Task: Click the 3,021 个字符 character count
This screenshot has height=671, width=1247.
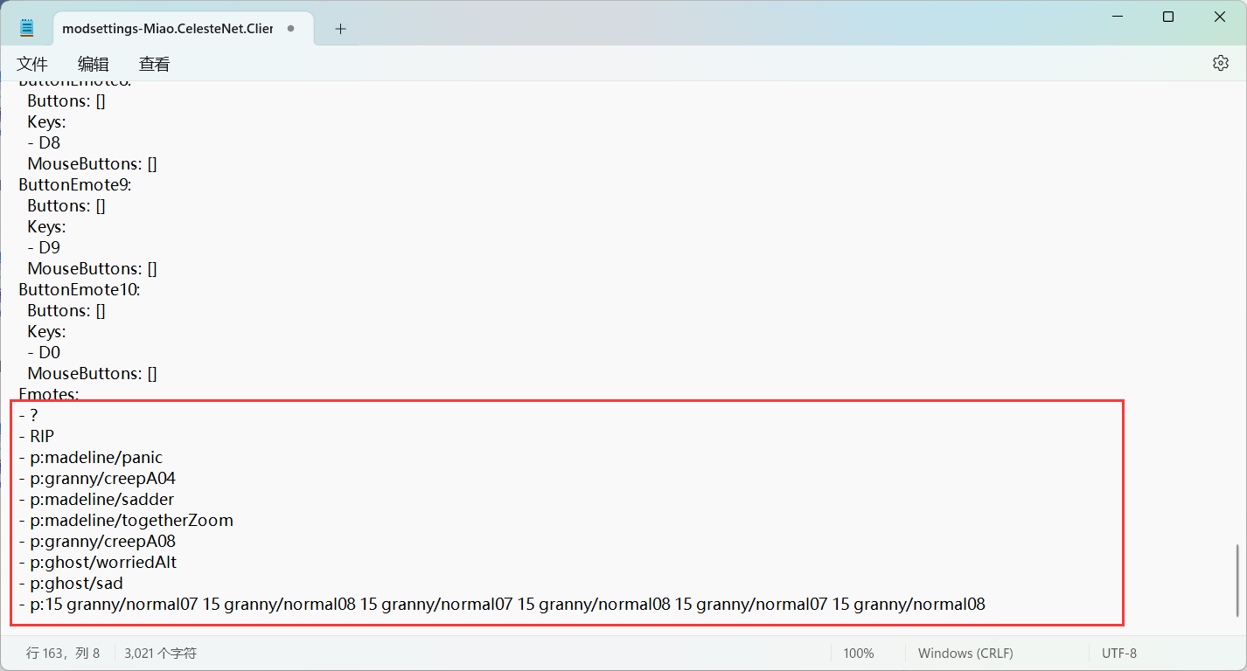Action: 160,654
